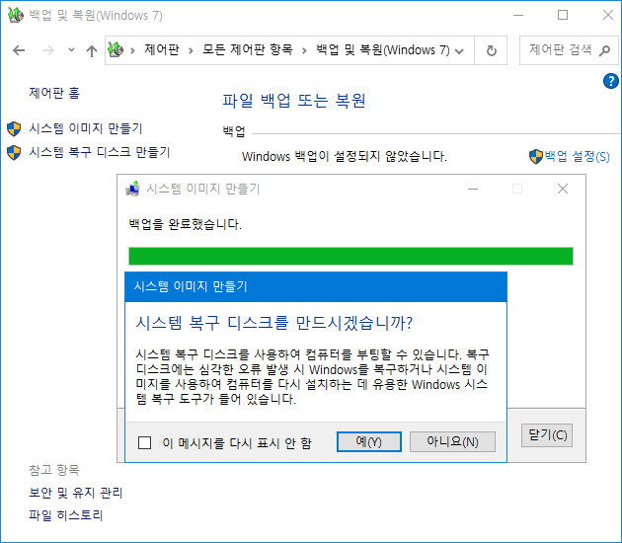Image resolution: width=622 pixels, height=543 pixels.
Task: Confirm with the 예(Y) button
Action: [x=369, y=441]
